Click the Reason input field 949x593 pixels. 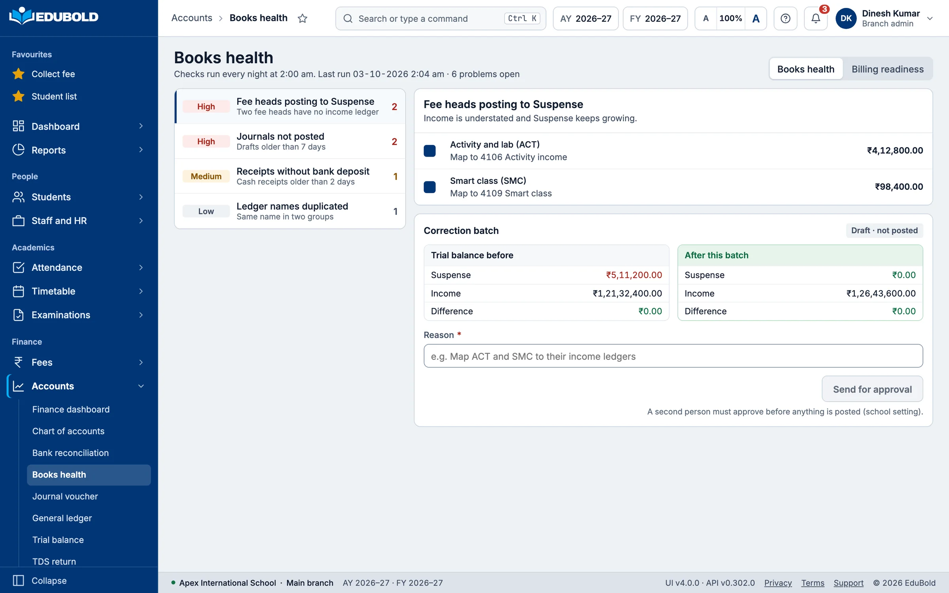pyautogui.click(x=673, y=356)
